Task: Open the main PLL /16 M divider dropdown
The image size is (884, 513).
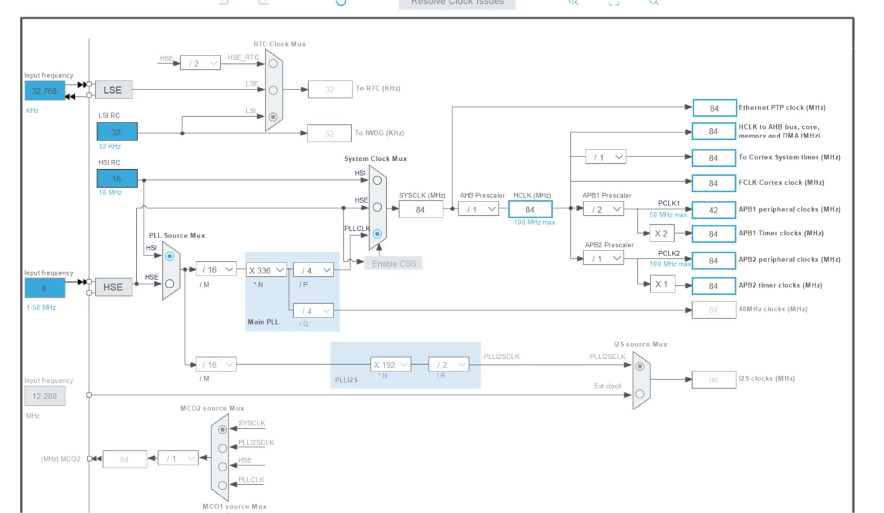Action: [x=216, y=270]
